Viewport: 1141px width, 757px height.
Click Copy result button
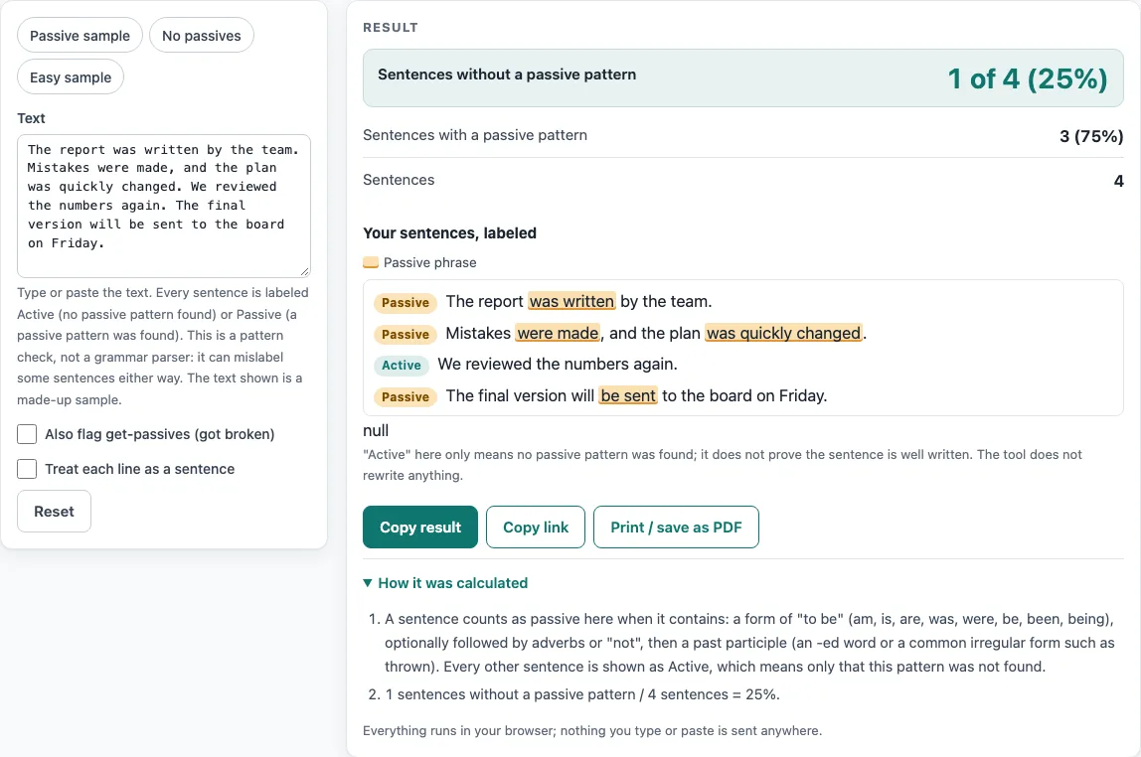click(419, 528)
